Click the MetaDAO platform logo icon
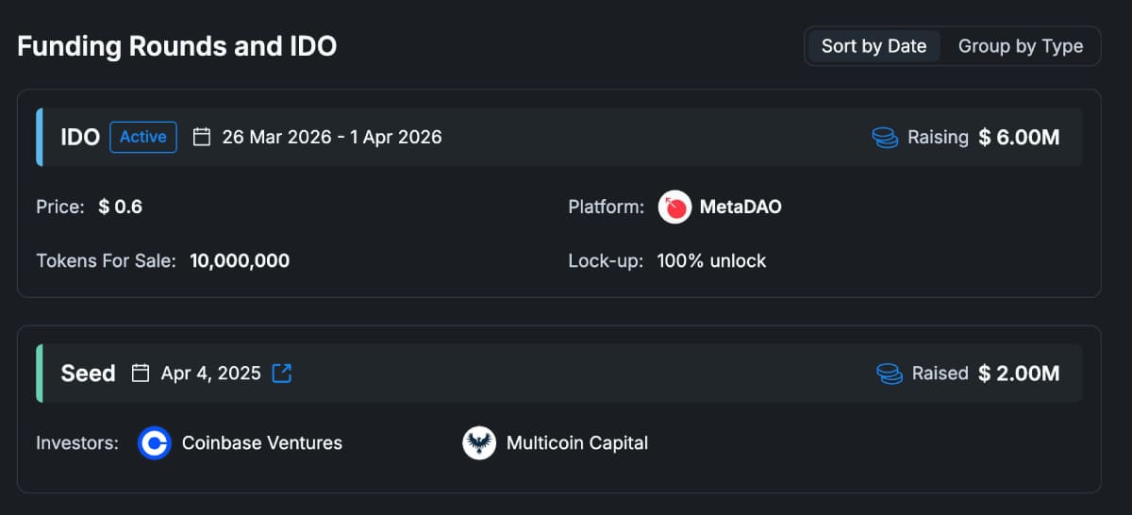This screenshot has height=515, width=1132. pos(674,207)
